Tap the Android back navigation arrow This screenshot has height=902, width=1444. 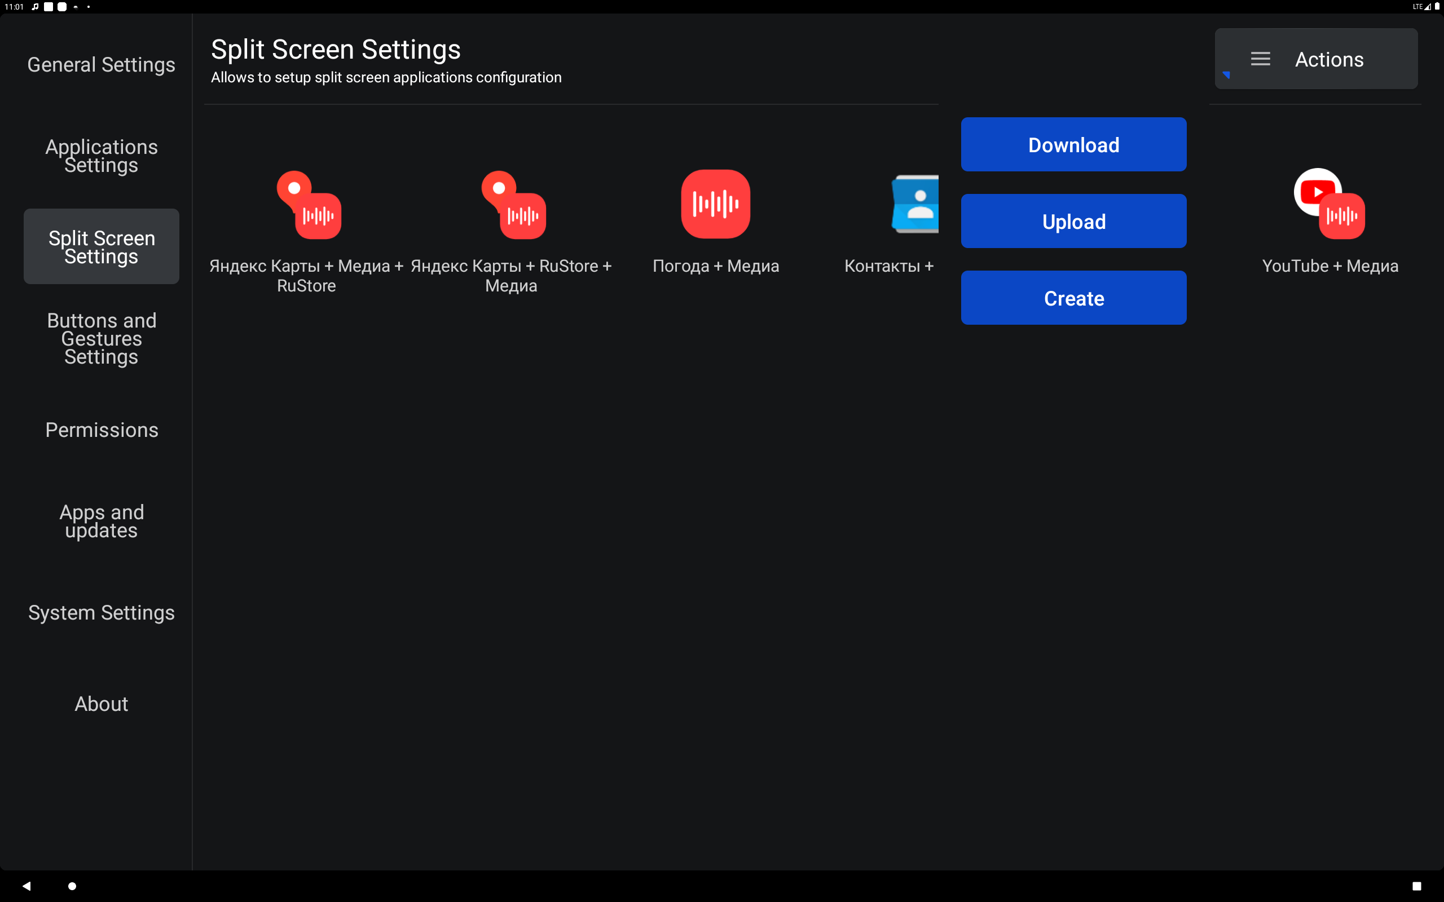(27, 886)
